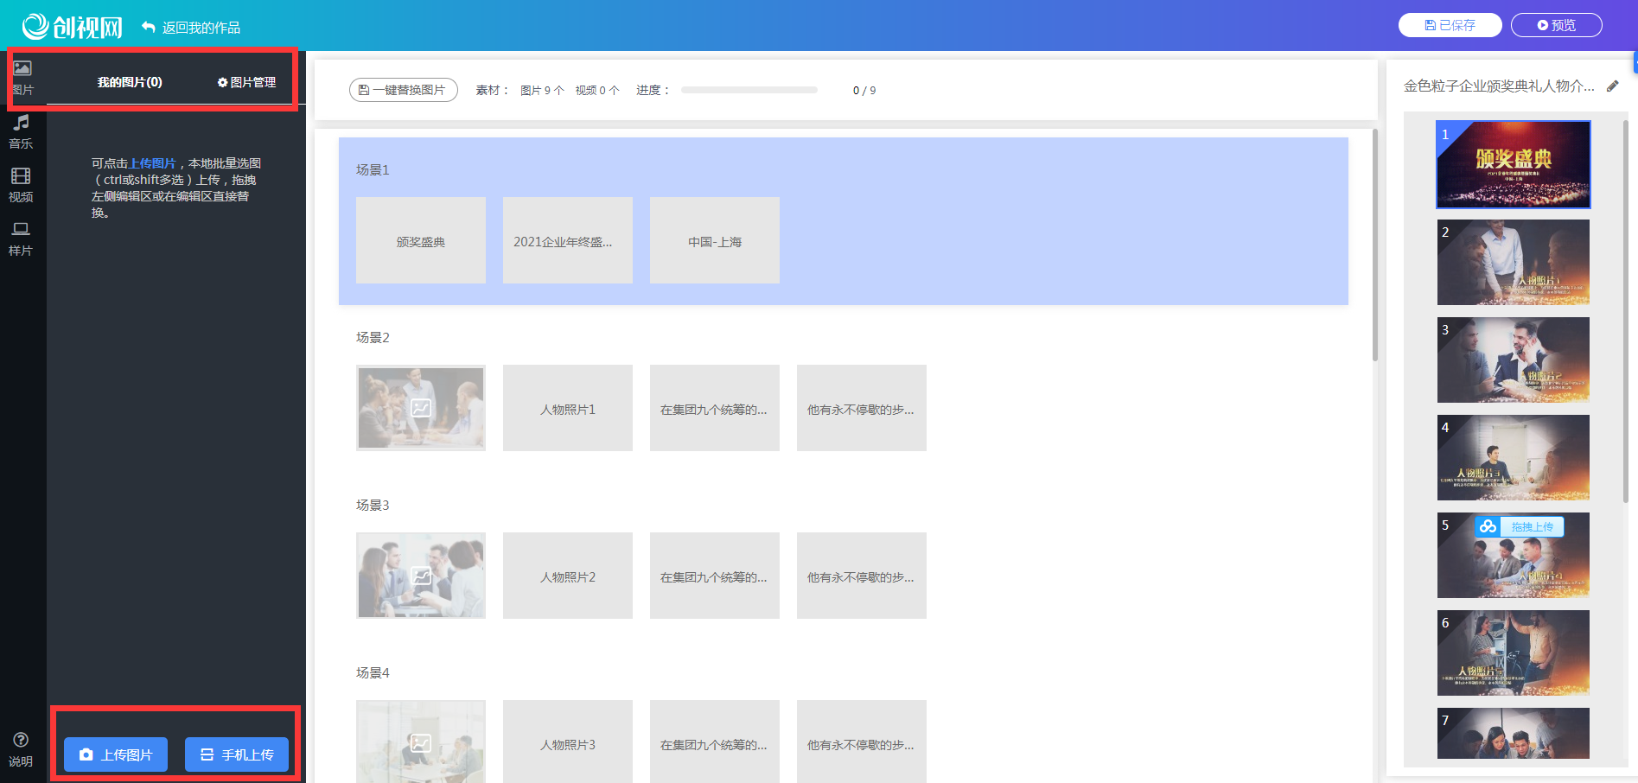Select scene thumbnail 2
Viewport: 1638px width, 783px height.
click(x=1514, y=262)
